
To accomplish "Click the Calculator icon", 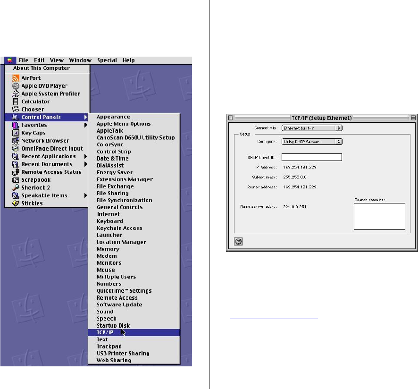I will point(16,101).
